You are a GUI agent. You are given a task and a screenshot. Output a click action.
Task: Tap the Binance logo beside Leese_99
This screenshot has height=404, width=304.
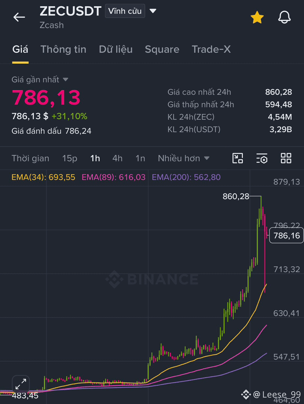pos(246,394)
